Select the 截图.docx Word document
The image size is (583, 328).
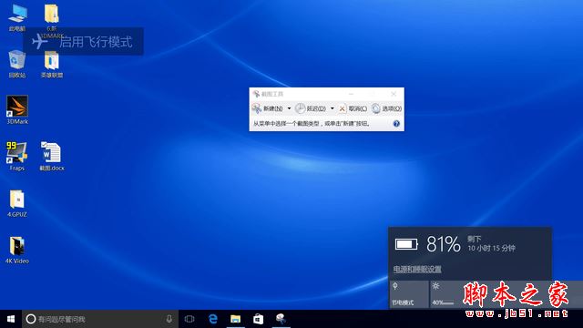[52, 156]
